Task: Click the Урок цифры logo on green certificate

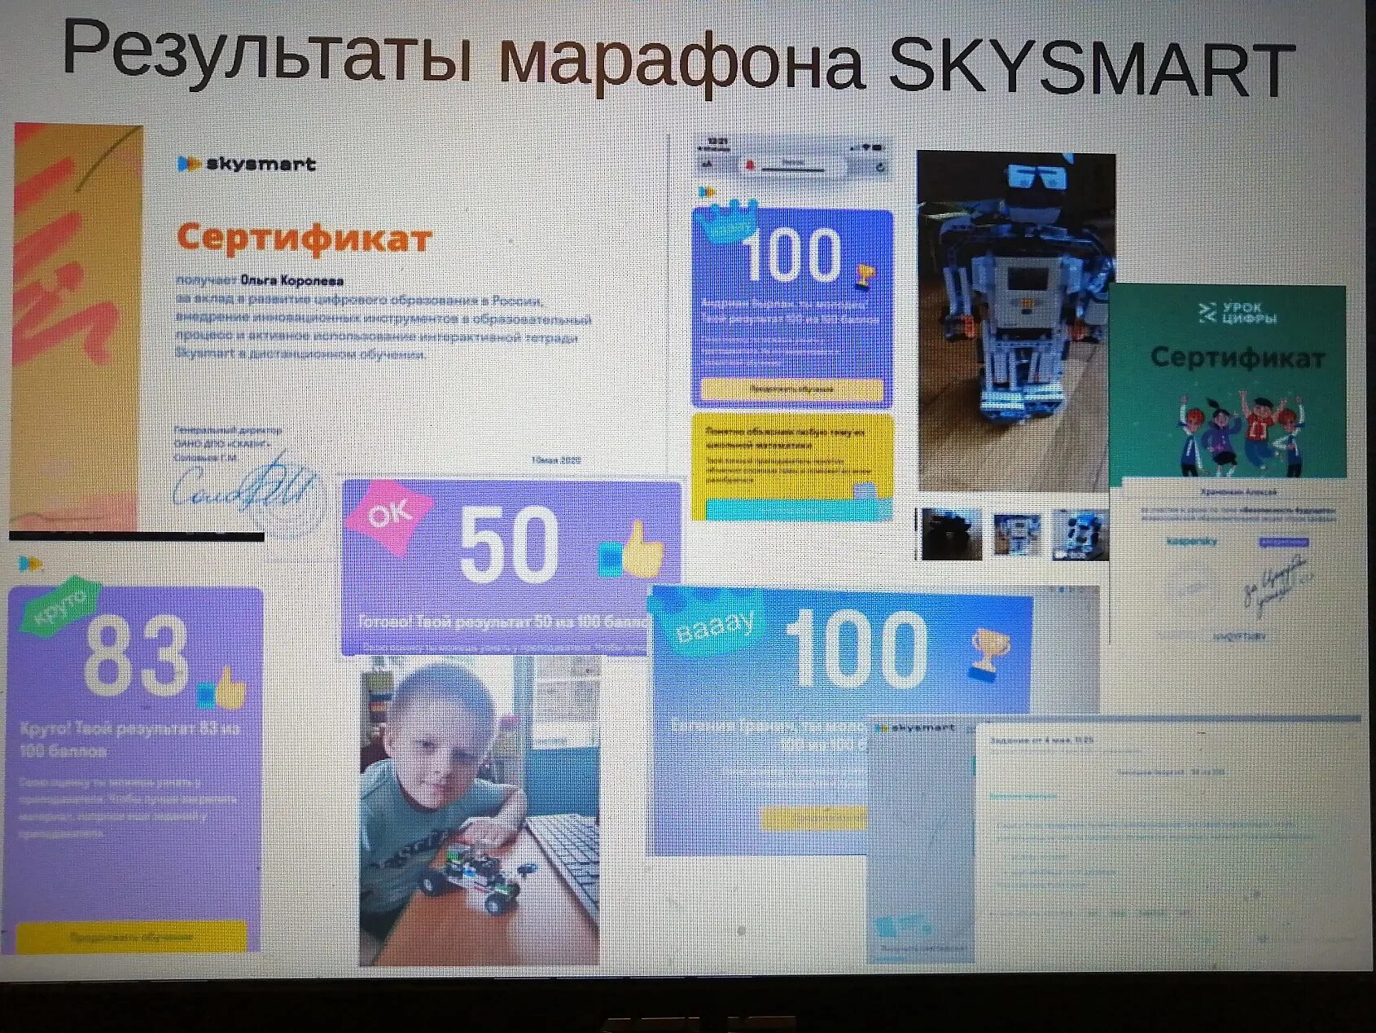Action: coord(1236,313)
